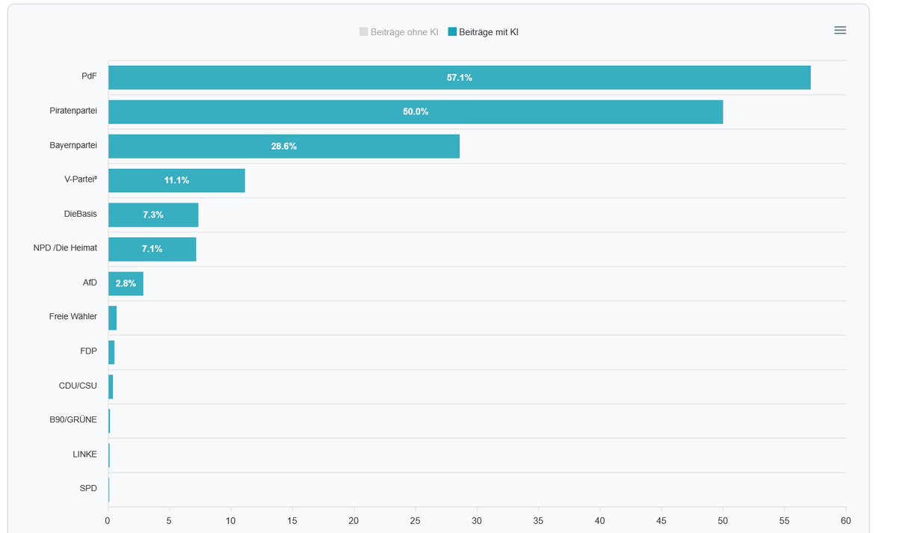Click the x-axis tick value 25
The width and height of the screenshot is (897, 533).
coord(415,520)
